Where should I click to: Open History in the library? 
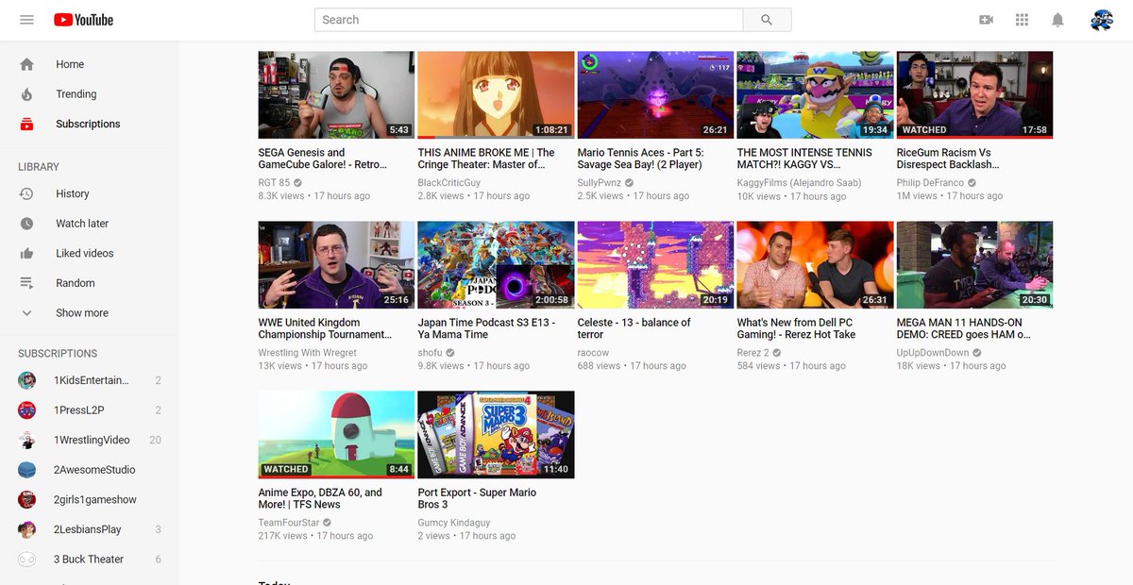pyautogui.click(x=90, y=193)
